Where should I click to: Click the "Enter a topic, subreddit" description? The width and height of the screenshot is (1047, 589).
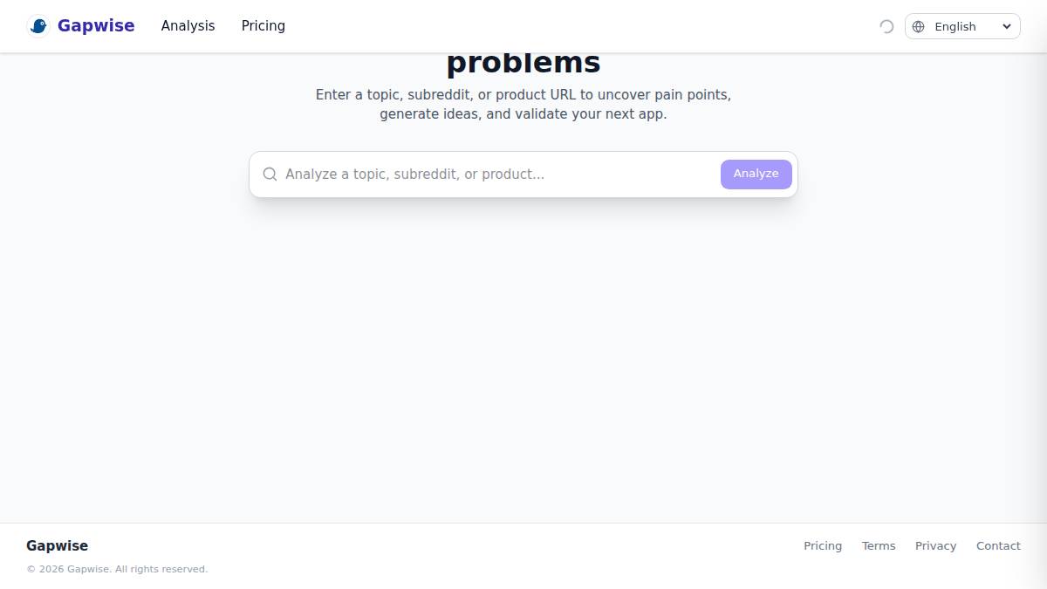[x=523, y=94]
